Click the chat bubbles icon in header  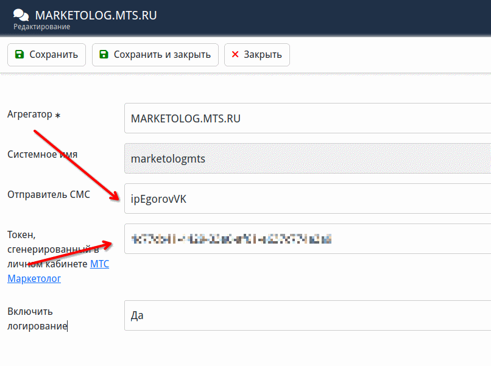pyautogui.click(x=21, y=15)
